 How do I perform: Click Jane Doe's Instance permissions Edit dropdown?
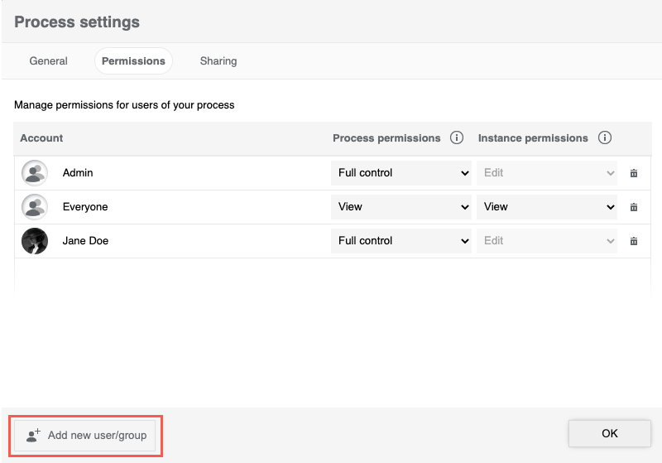[547, 241]
